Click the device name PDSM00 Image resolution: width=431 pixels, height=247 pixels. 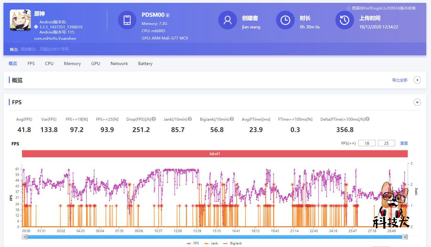(x=153, y=15)
